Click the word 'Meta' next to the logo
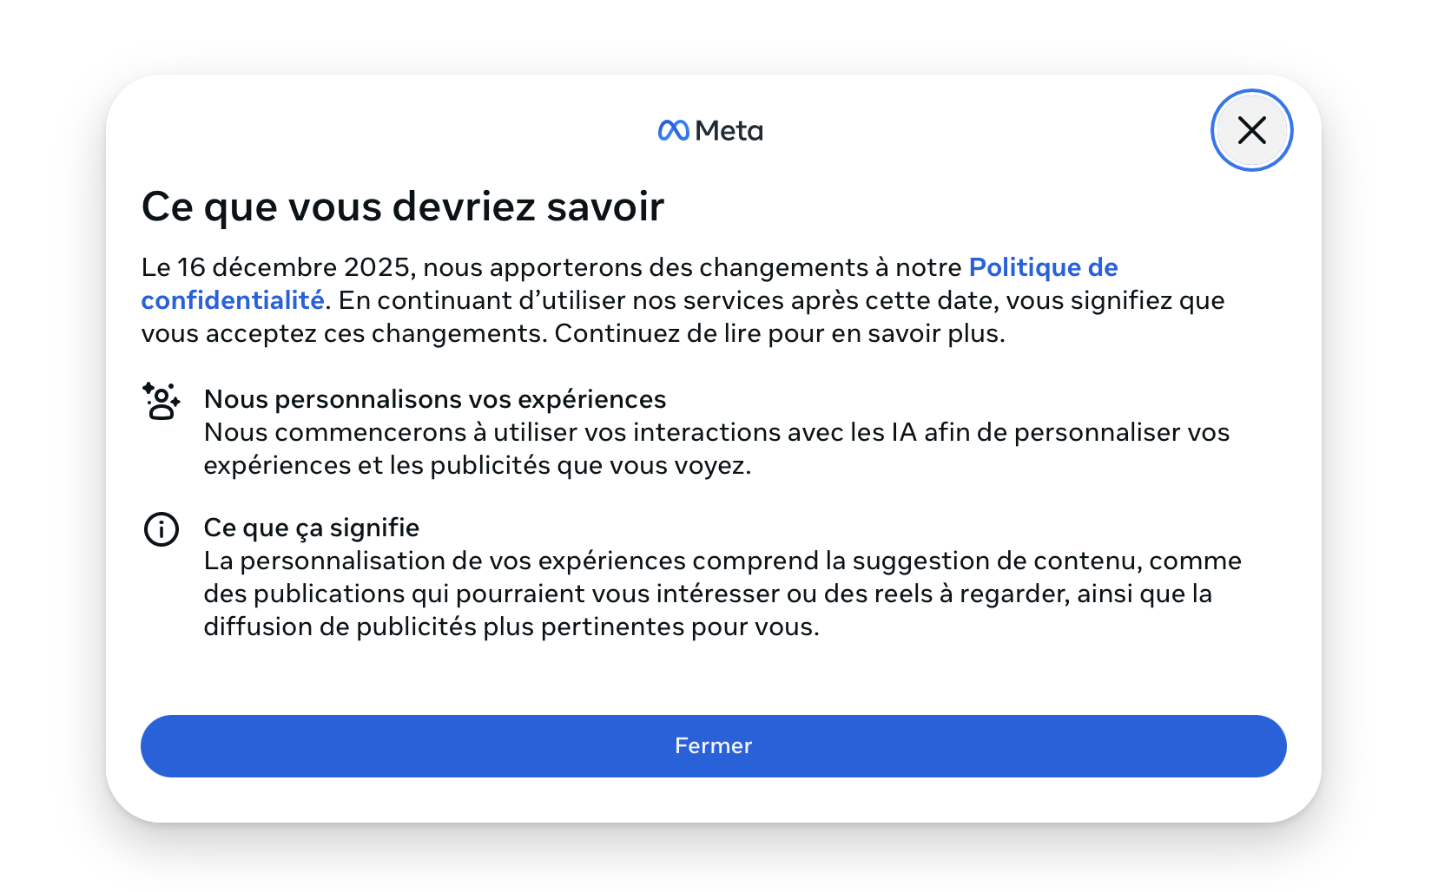 [730, 130]
